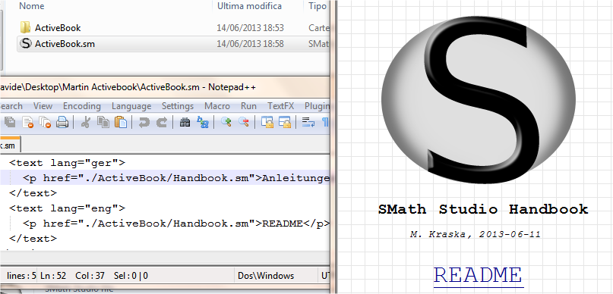Open the Macro menu
This screenshot has height=294, width=613.
pyautogui.click(x=217, y=106)
